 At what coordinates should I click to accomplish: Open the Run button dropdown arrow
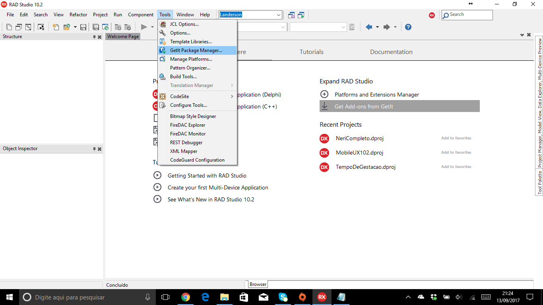coord(152,27)
